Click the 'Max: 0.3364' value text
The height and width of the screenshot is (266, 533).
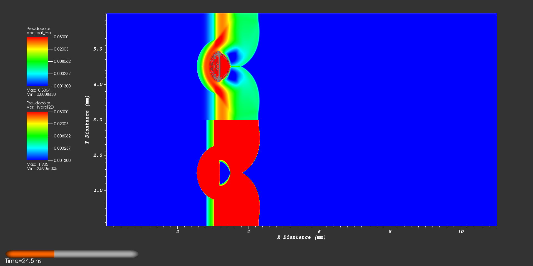tap(39, 90)
